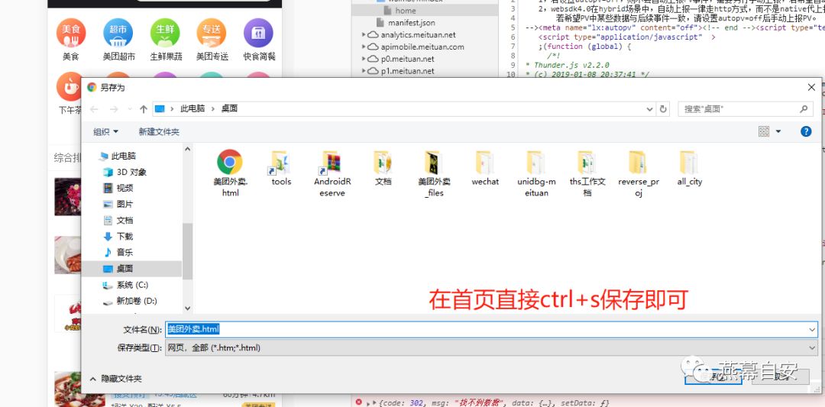Select 图片 in navigation pane
The height and width of the screenshot is (407, 825).
(118, 204)
